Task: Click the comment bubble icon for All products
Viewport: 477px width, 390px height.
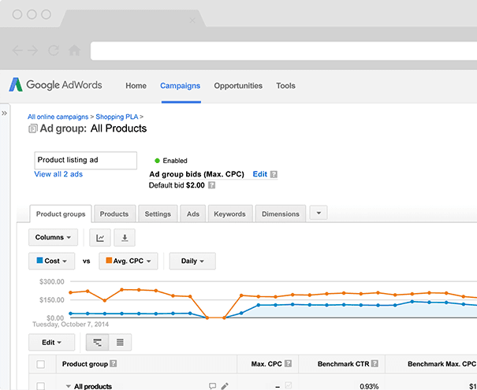Action: tap(212, 386)
